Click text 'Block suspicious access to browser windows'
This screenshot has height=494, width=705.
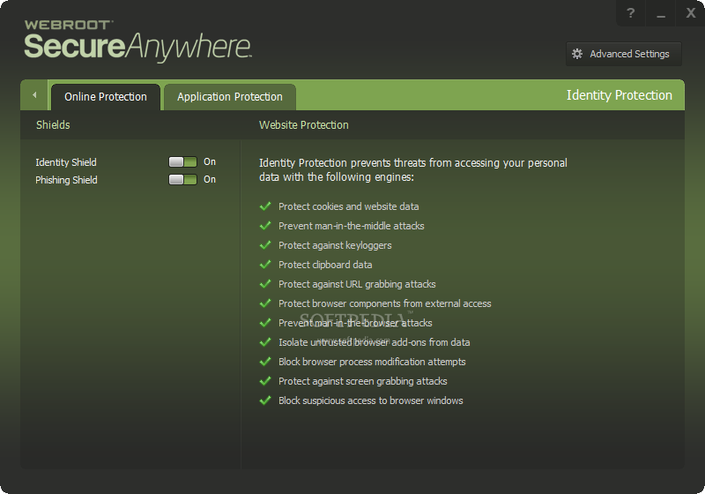(x=370, y=400)
